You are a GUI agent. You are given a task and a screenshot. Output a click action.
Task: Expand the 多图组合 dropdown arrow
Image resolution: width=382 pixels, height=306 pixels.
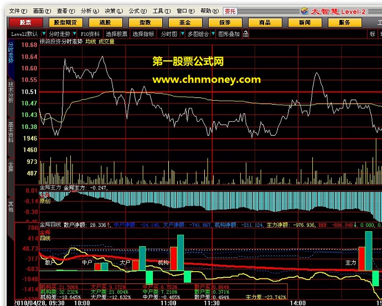coord(213,34)
